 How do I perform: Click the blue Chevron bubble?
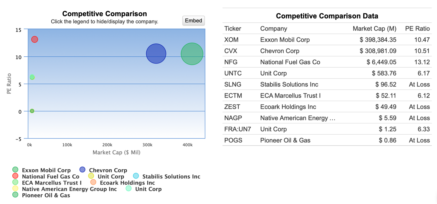pyautogui.click(x=156, y=54)
